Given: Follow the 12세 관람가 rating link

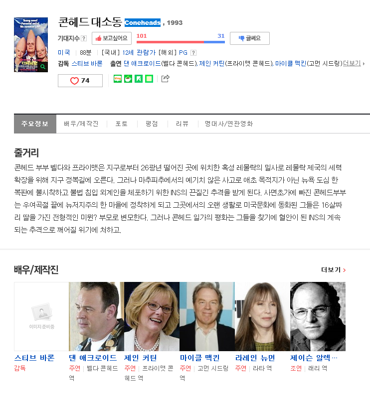Looking at the screenshot, I should (x=139, y=53).
